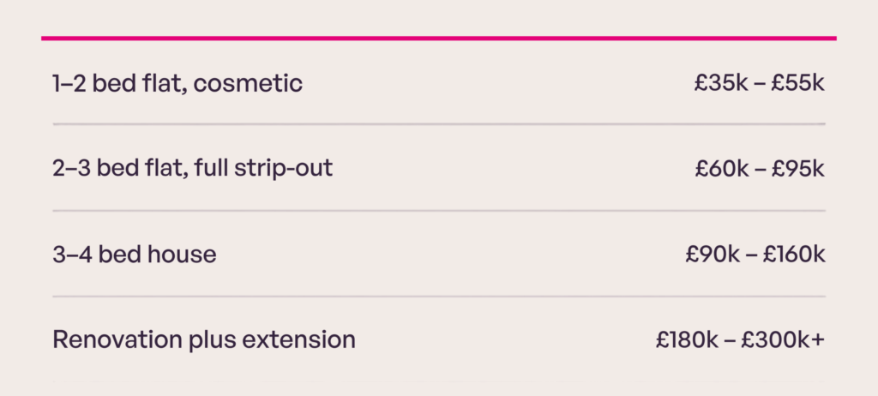This screenshot has width=878, height=396.
Task: Click the divider below the cosmetic flat row
Action: [x=439, y=124]
